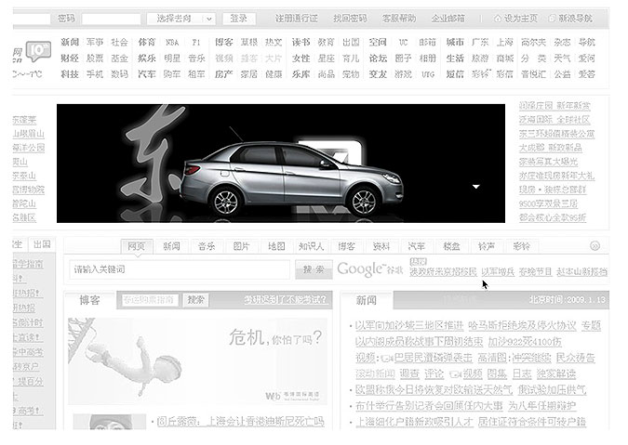Click the 搜索 button beside keyword box
Viewport: 628px width, 445px height.
pos(314,269)
